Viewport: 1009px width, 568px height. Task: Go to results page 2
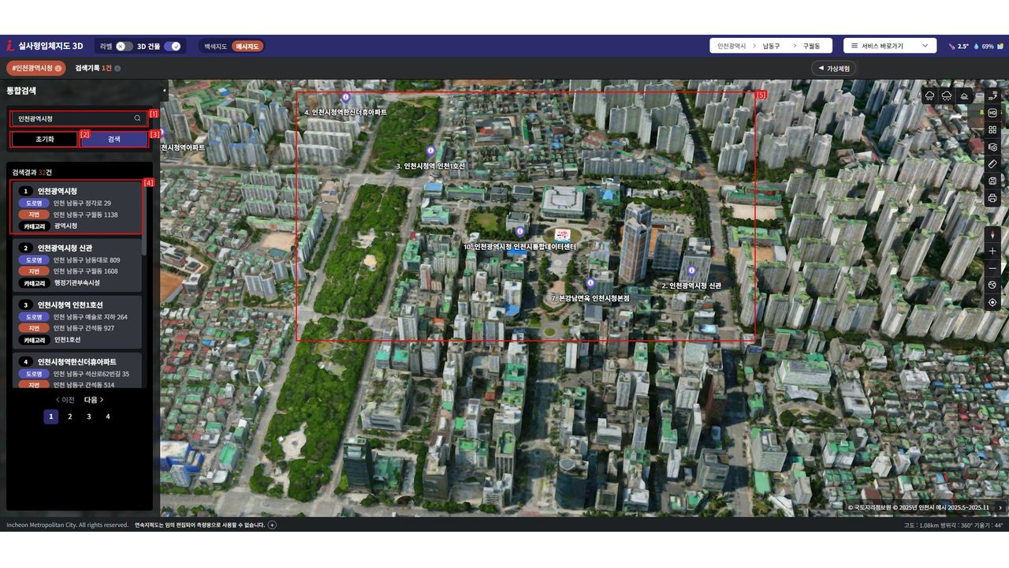click(x=69, y=417)
